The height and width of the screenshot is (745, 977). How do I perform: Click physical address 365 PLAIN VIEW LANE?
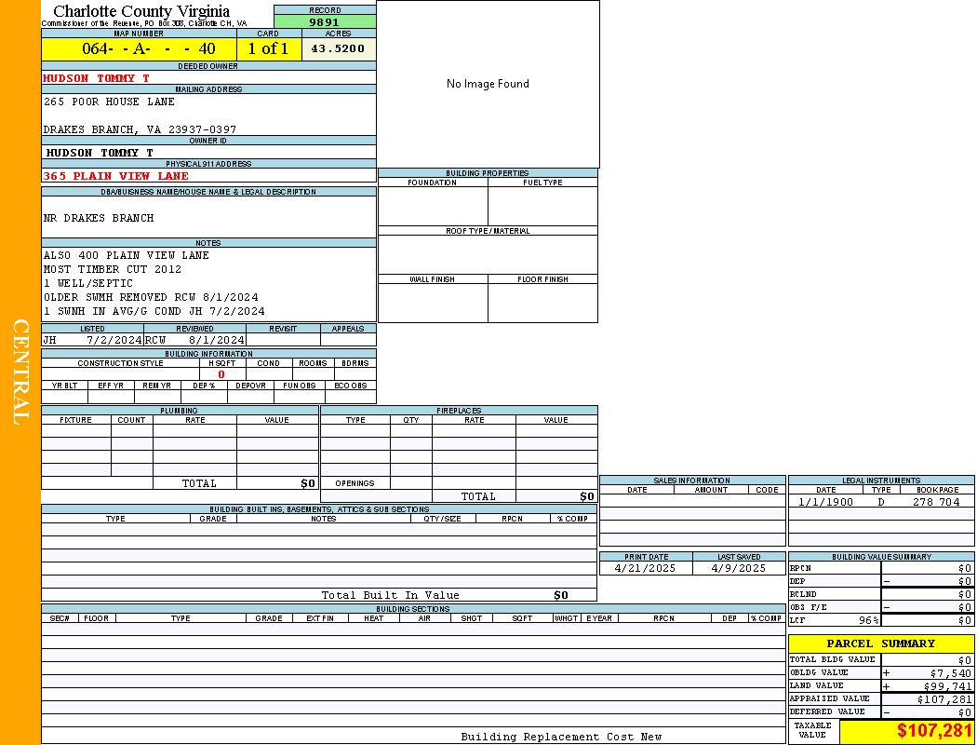coord(115,176)
